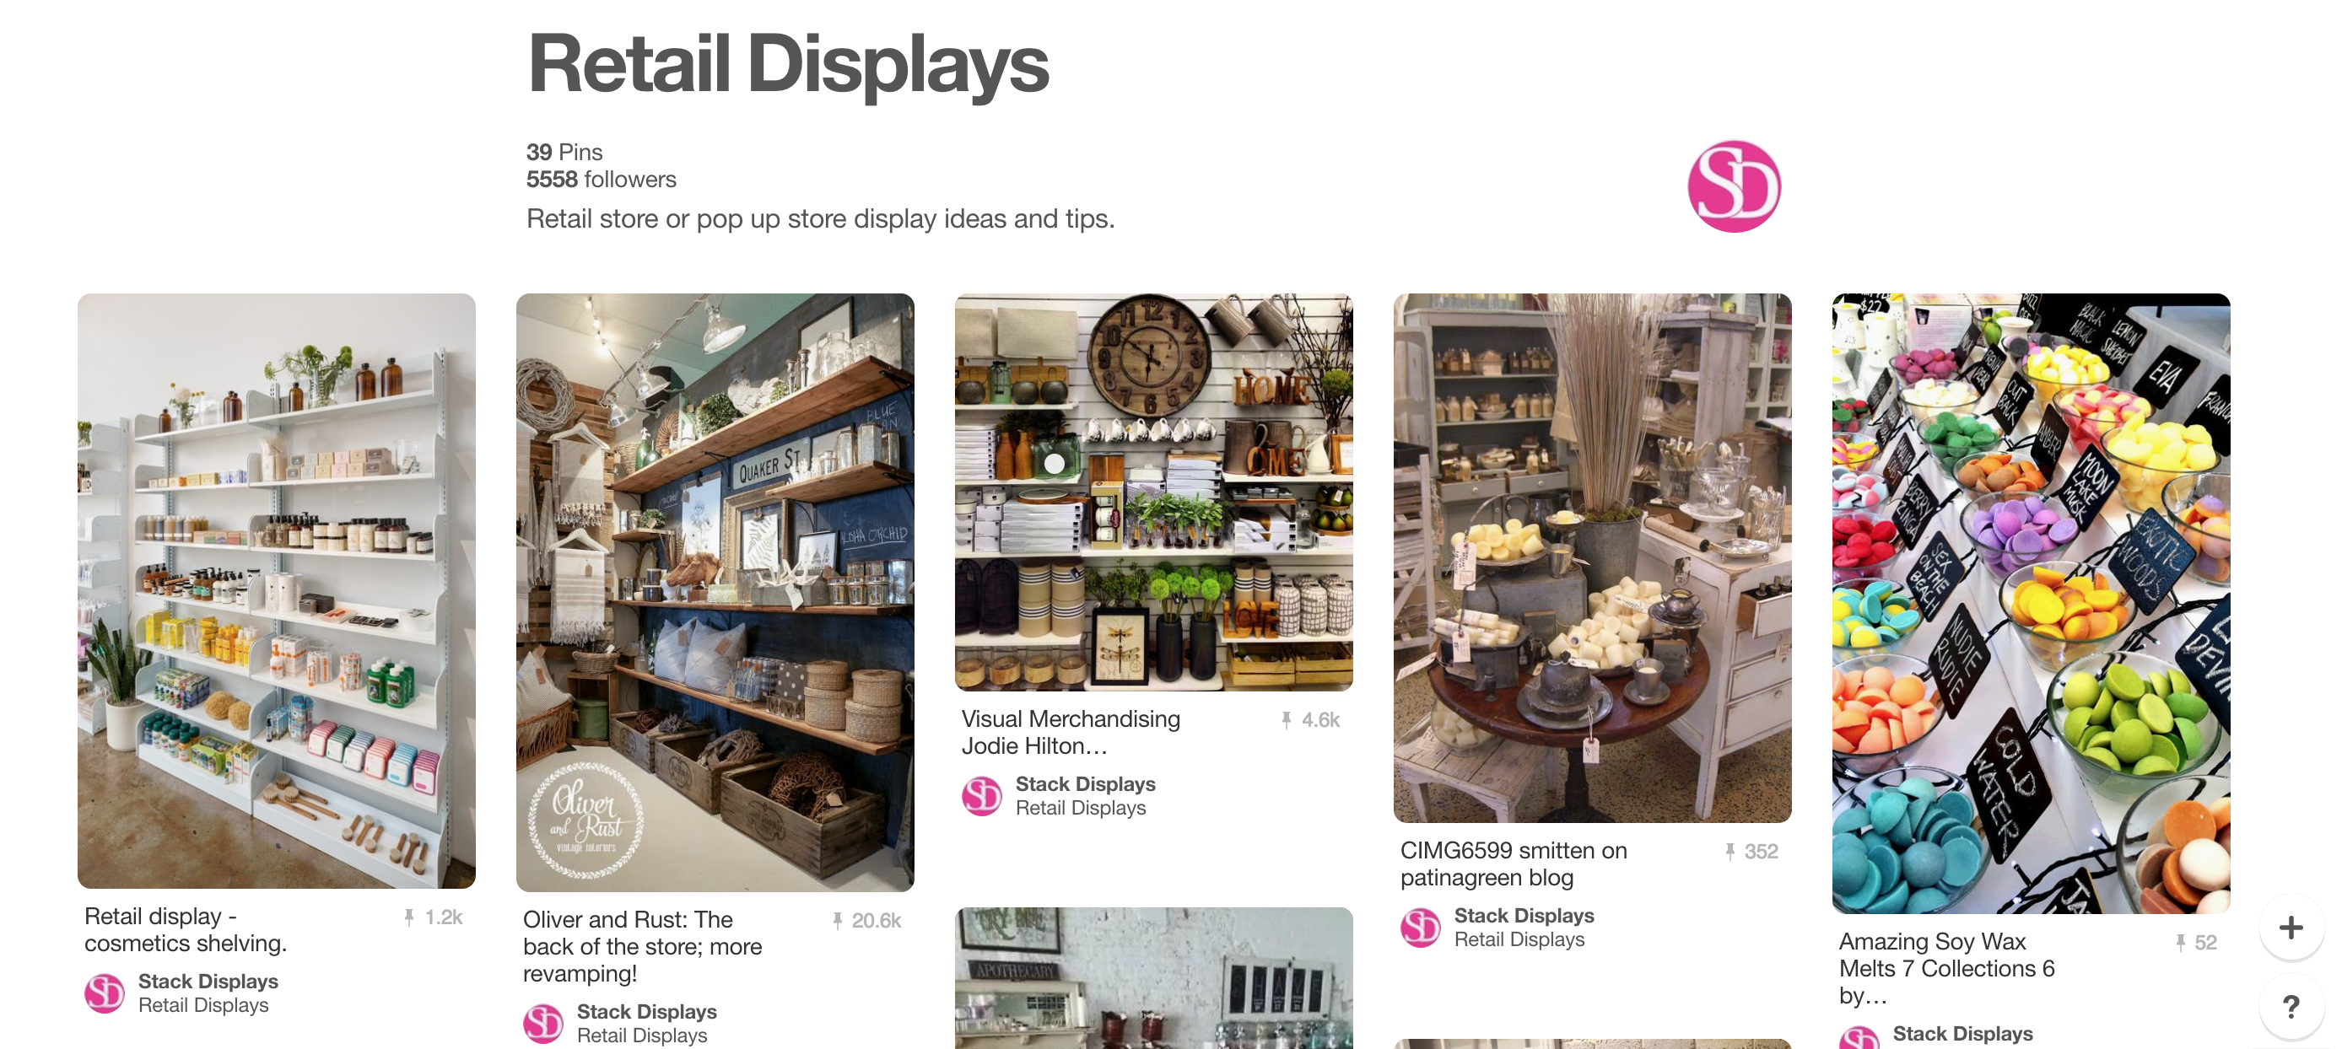Click the plus floating action button
This screenshot has width=2342, height=1049.
[2291, 928]
